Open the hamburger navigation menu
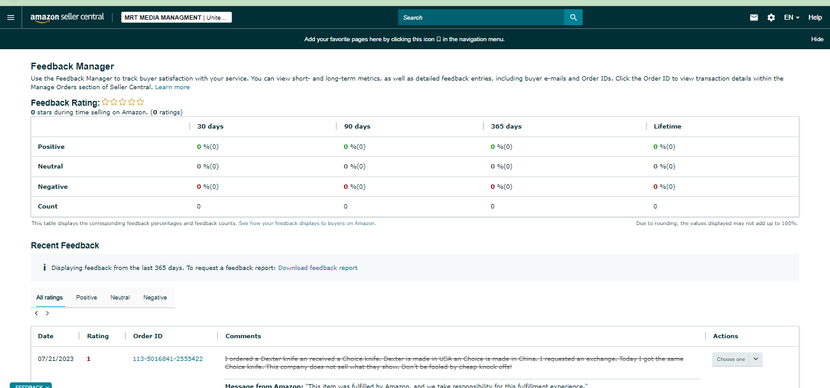This screenshot has width=830, height=388. click(10, 17)
